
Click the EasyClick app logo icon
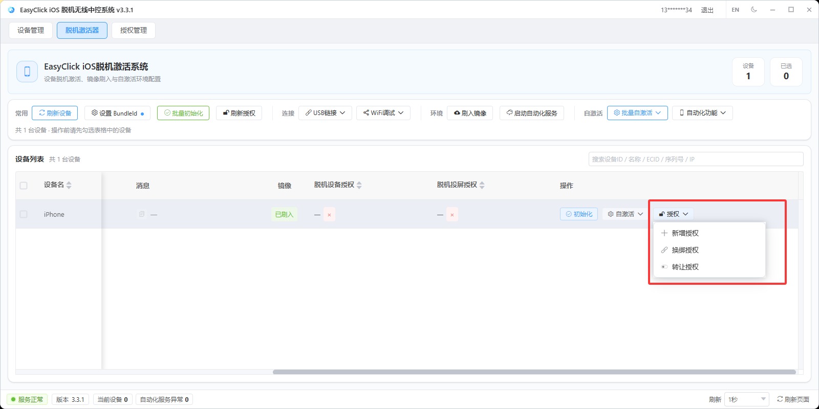(x=11, y=10)
